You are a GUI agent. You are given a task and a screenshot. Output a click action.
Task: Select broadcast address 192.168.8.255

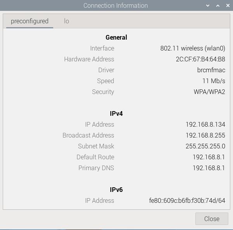205,135
